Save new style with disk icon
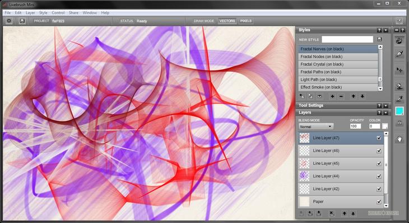The height and width of the screenshot is (223, 409). click(379, 39)
